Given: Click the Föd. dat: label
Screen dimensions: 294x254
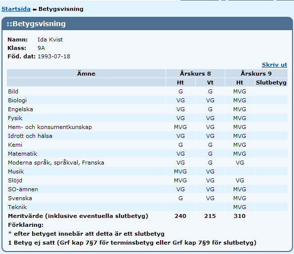Looking at the screenshot, I should point(22,56).
